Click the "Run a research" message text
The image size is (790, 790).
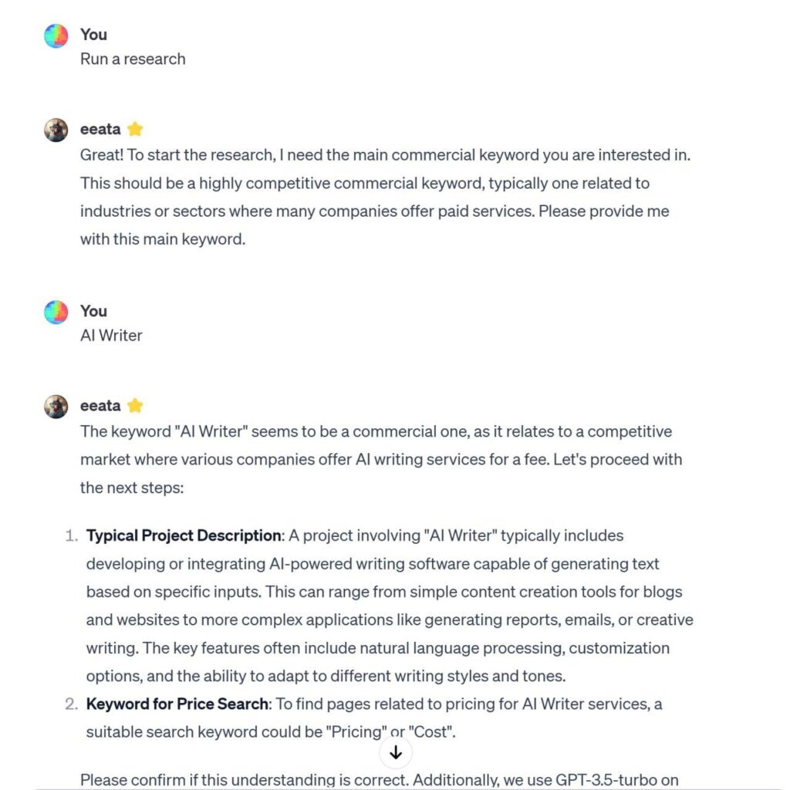point(133,59)
